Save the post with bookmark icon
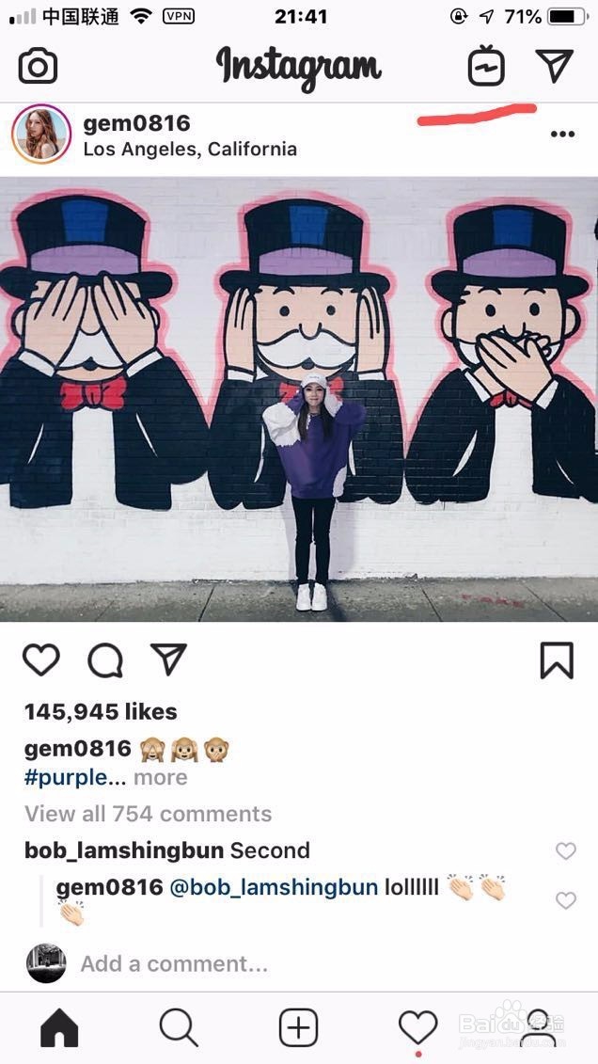The width and height of the screenshot is (598, 1064). click(557, 660)
